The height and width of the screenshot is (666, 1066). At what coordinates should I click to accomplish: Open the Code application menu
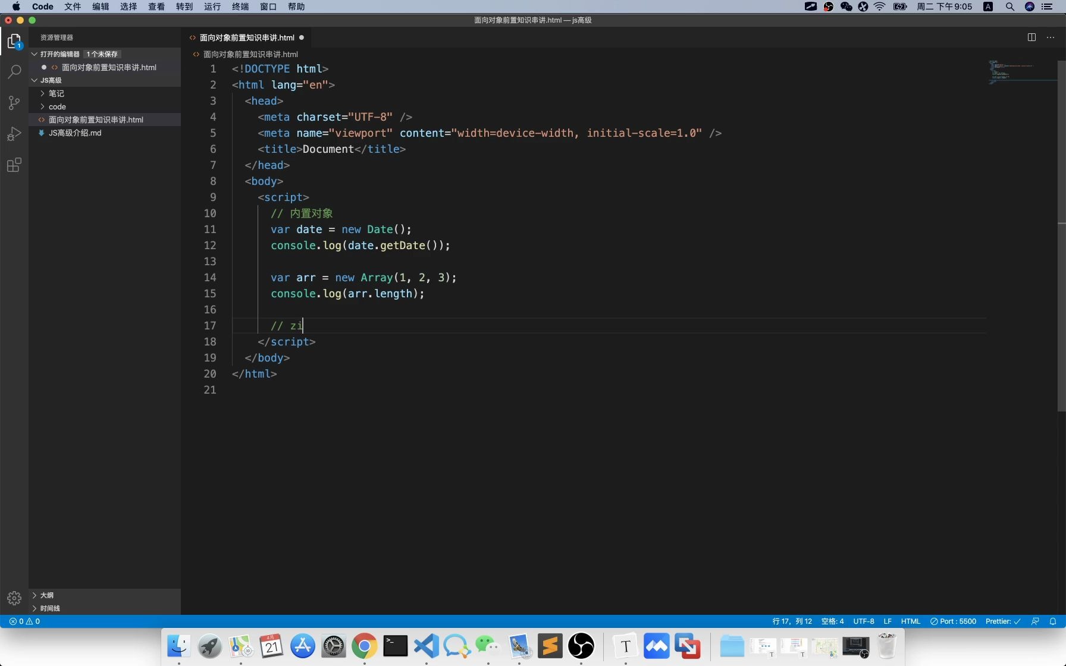pos(42,7)
